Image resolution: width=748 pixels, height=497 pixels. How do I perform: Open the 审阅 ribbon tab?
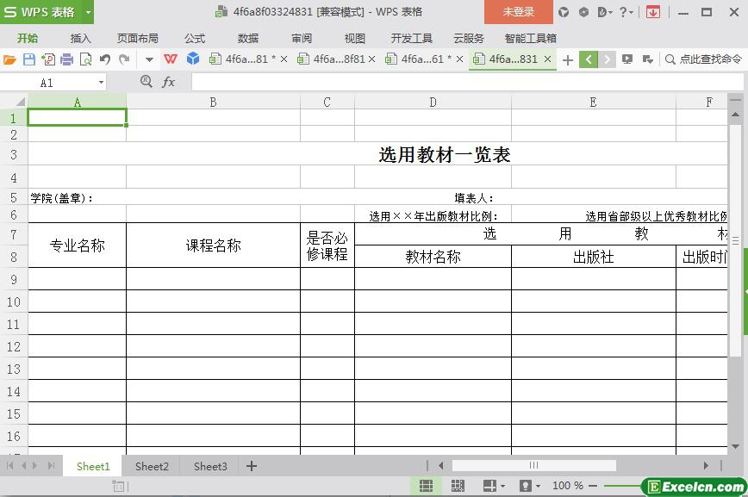[x=302, y=38]
